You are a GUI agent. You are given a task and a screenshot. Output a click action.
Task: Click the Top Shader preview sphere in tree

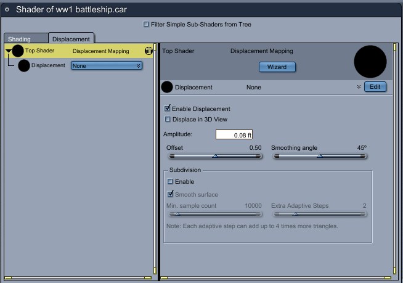point(18,51)
